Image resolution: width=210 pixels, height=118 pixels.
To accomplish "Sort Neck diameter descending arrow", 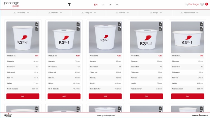I will coord(197,13).
